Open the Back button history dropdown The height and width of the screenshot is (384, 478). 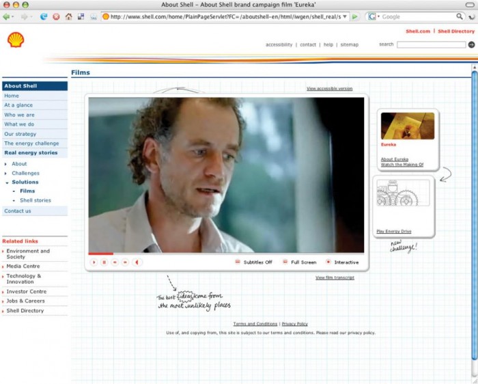tap(12, 17)
